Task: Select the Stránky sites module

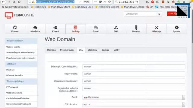Action: click(76, 29)
